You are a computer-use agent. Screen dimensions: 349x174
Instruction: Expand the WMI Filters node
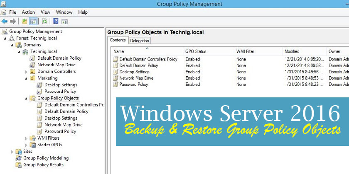[26, 138]
